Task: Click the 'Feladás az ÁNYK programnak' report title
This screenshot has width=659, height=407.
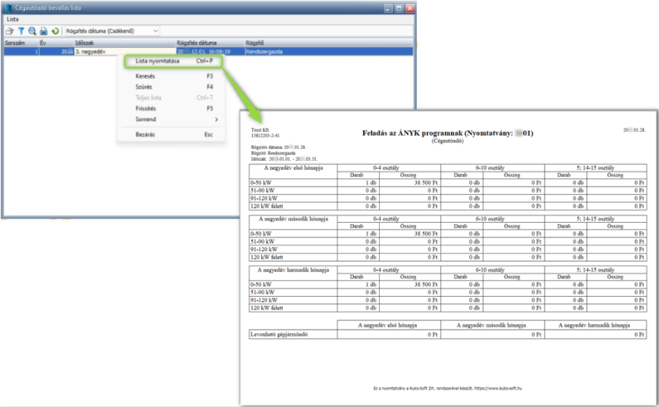Action: (447, 134)
